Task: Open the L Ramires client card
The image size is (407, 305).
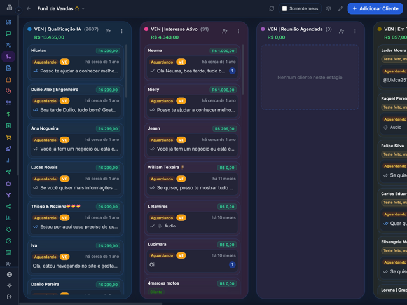Action: (192, 219)
